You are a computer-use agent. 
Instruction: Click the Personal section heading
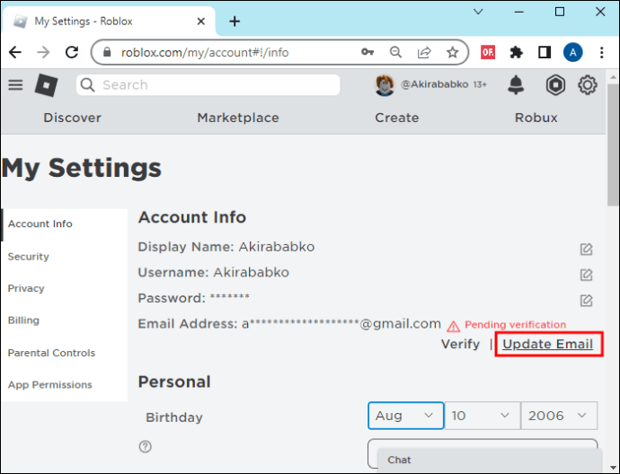point(174,382)
